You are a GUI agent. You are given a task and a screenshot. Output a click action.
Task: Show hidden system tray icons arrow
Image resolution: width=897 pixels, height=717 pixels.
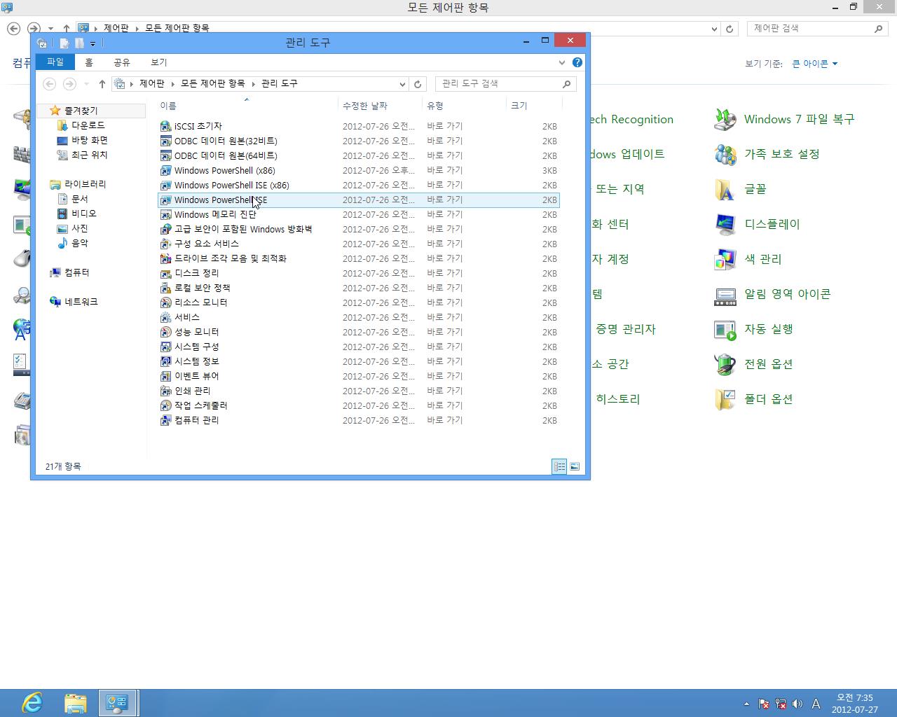pos(746,704)
